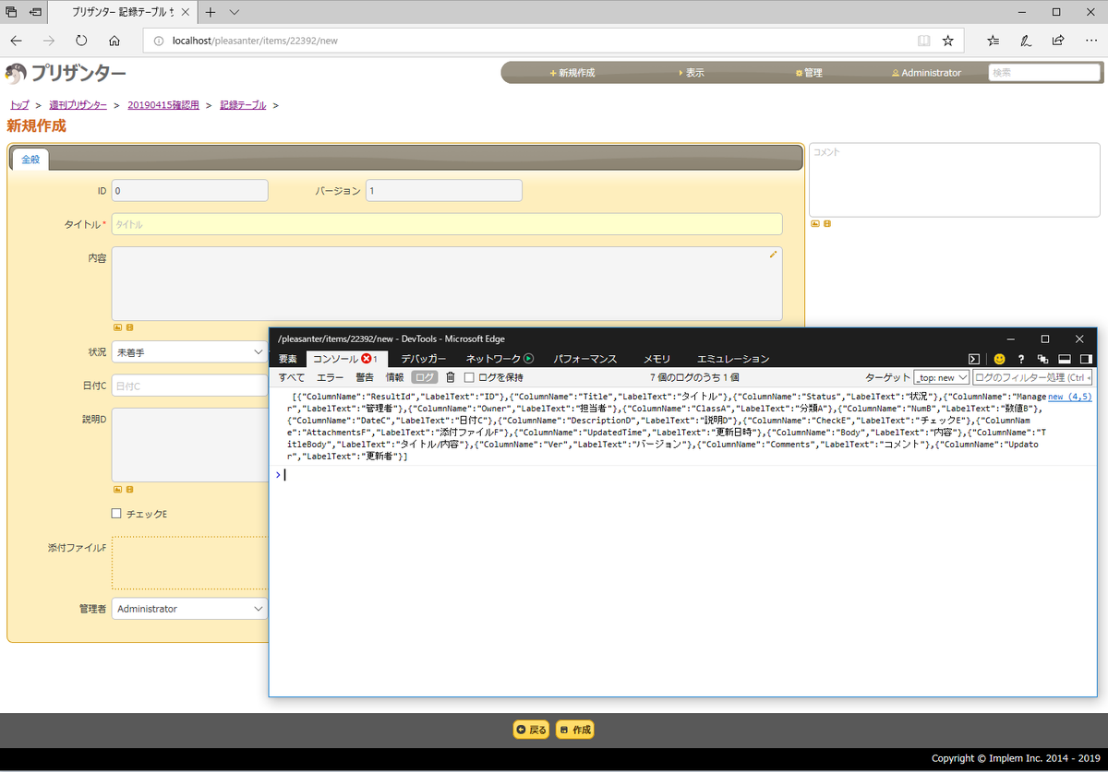Image resolution: width=1108 pixels, height=772 pixels.
Task: Click the プリザンター logo
Action: pos(66,74)
